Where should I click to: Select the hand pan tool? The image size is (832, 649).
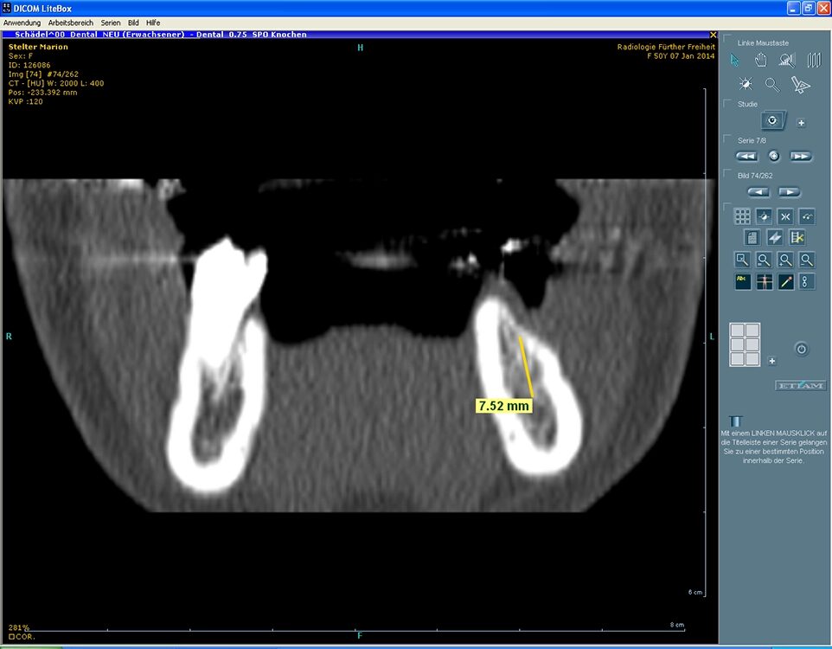pos(761,60)
